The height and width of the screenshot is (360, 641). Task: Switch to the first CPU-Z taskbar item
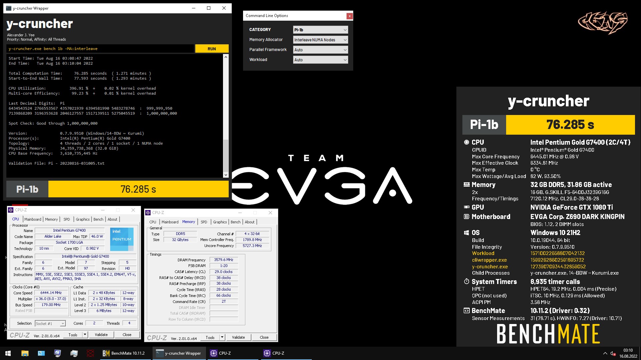click(x=232, y=353)
